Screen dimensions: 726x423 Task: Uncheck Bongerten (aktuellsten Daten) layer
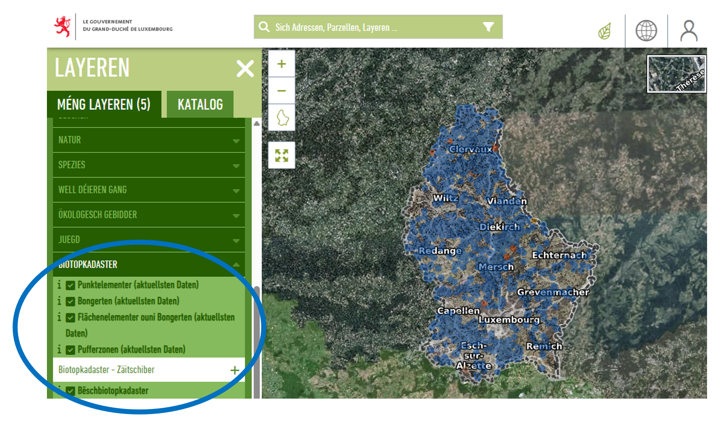click(x=70, y=302)
